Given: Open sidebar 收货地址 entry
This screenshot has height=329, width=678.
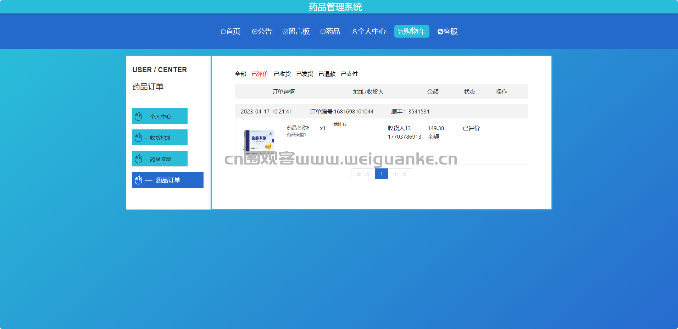Looking at the screenshot, I should (x=160, y=137).
